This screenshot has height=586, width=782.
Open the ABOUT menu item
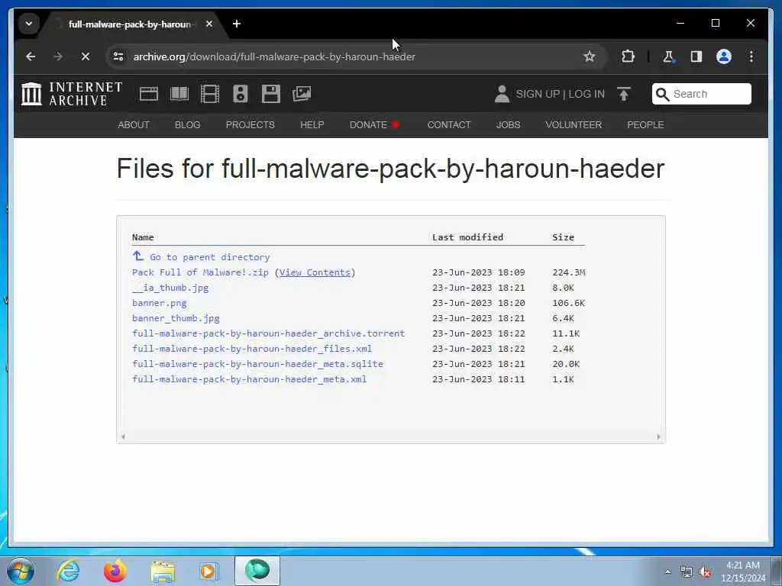click(134, 125)
